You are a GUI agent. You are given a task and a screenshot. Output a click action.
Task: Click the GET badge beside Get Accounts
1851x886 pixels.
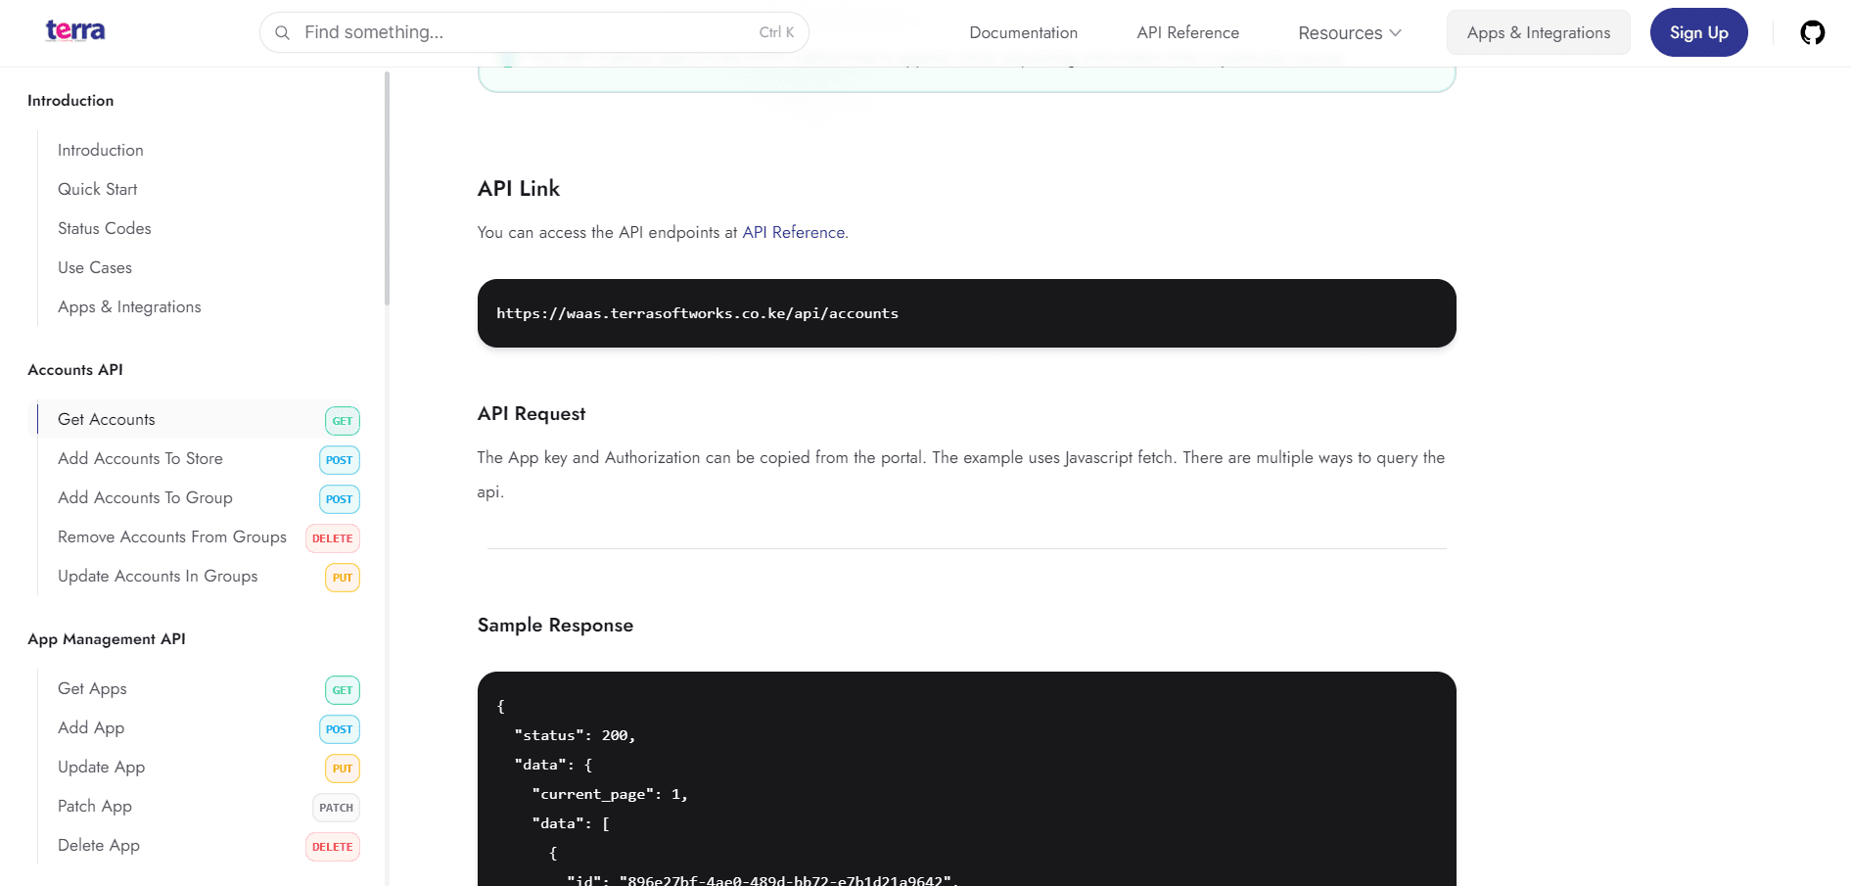342,421
